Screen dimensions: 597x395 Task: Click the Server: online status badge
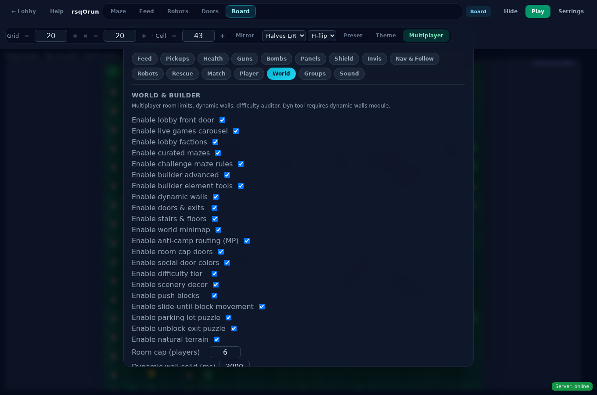click(572, 387)
